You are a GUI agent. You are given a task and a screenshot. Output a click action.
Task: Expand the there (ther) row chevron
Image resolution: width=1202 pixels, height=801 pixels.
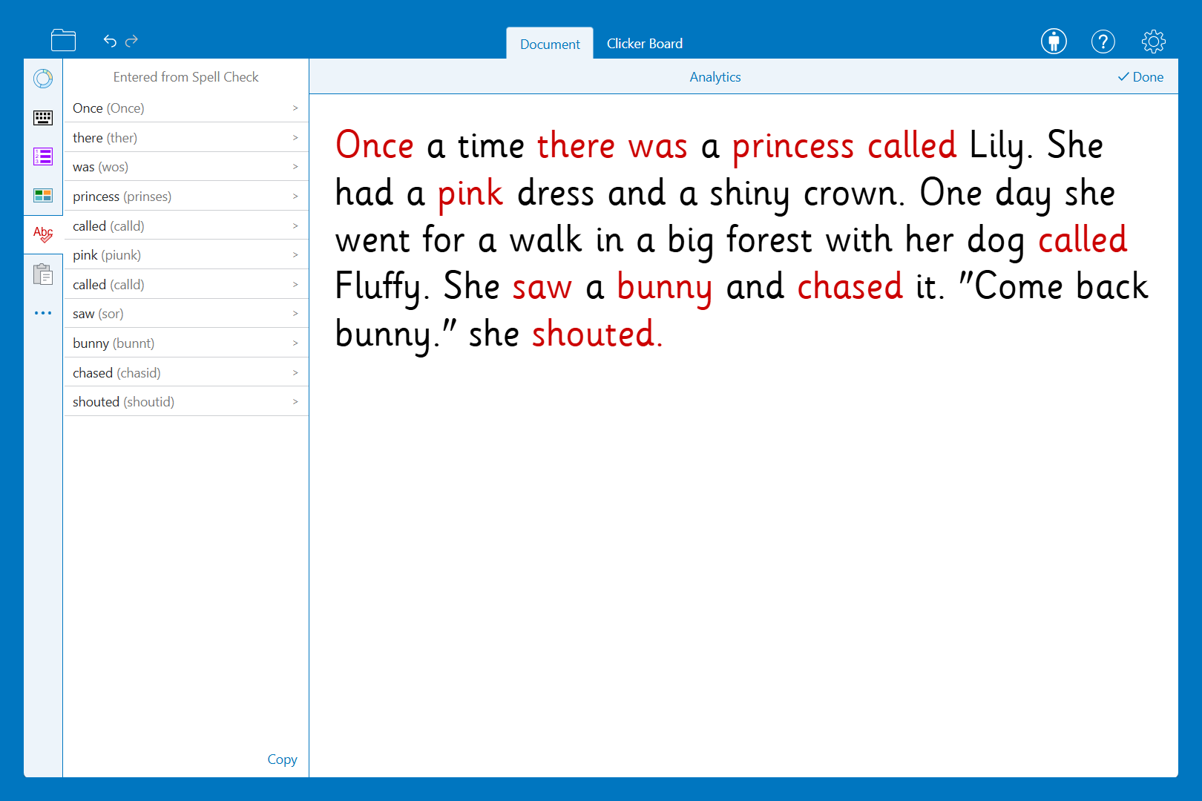295,138
